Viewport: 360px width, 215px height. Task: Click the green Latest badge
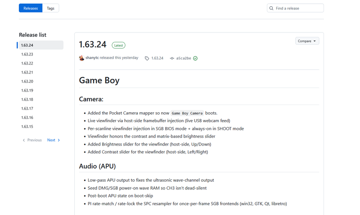[118, 46]
